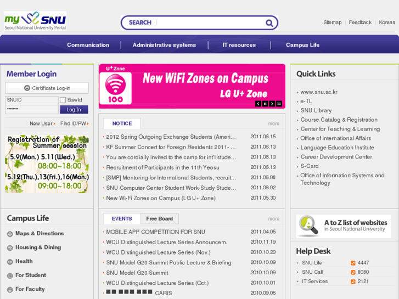
Task: Switch to the Free Board tab
Action: (160, 219)
